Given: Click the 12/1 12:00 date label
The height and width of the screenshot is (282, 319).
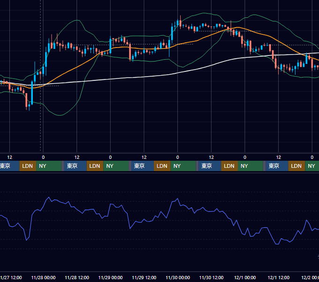Looking at the screenshot, I should pos(279,277).
